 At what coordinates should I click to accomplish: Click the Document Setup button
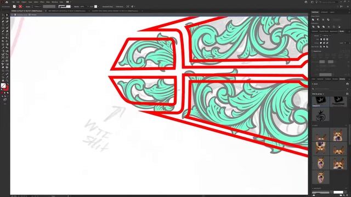pos(107,7)
